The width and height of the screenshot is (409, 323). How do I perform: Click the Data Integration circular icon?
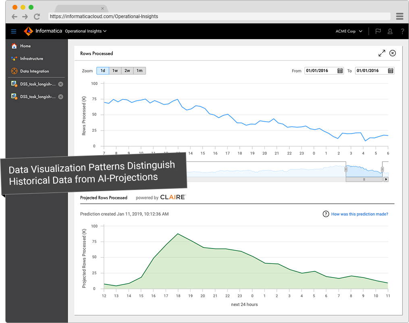point(14,71)
